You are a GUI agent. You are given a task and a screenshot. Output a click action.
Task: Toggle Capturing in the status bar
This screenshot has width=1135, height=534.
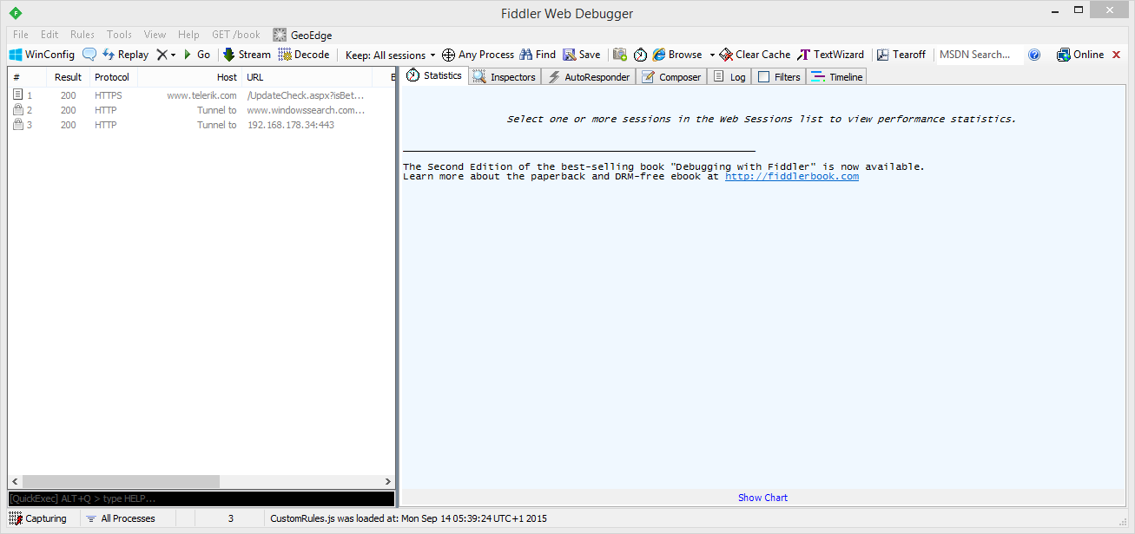click(x=38, y=518)
